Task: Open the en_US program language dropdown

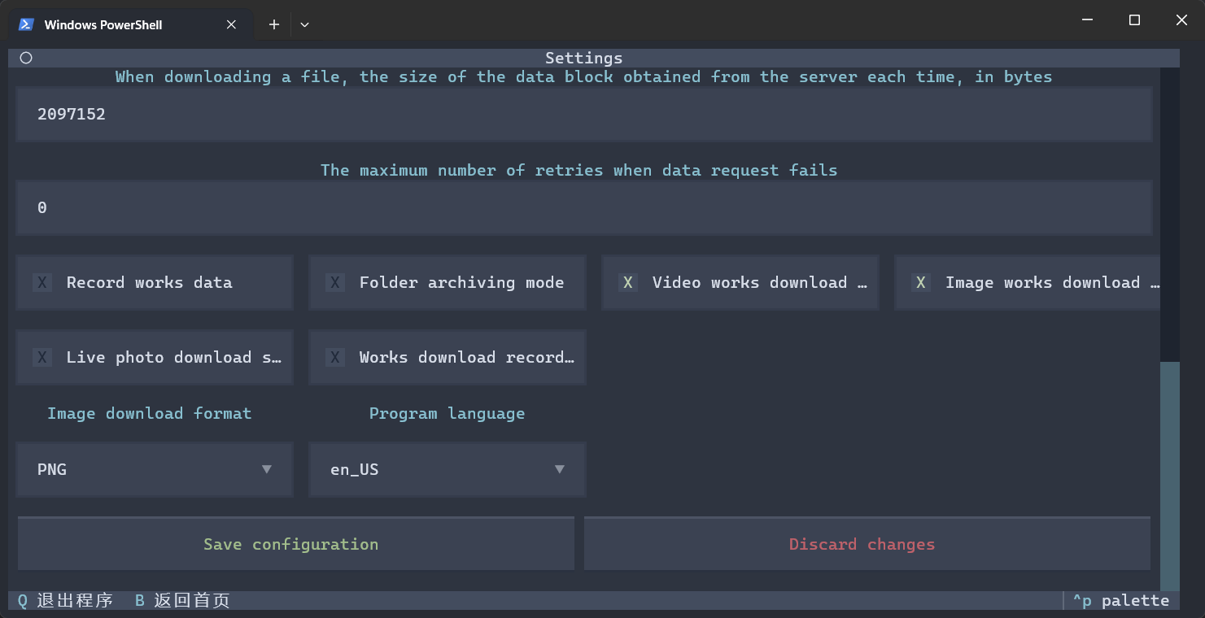Action: click(x=448, y=469)
